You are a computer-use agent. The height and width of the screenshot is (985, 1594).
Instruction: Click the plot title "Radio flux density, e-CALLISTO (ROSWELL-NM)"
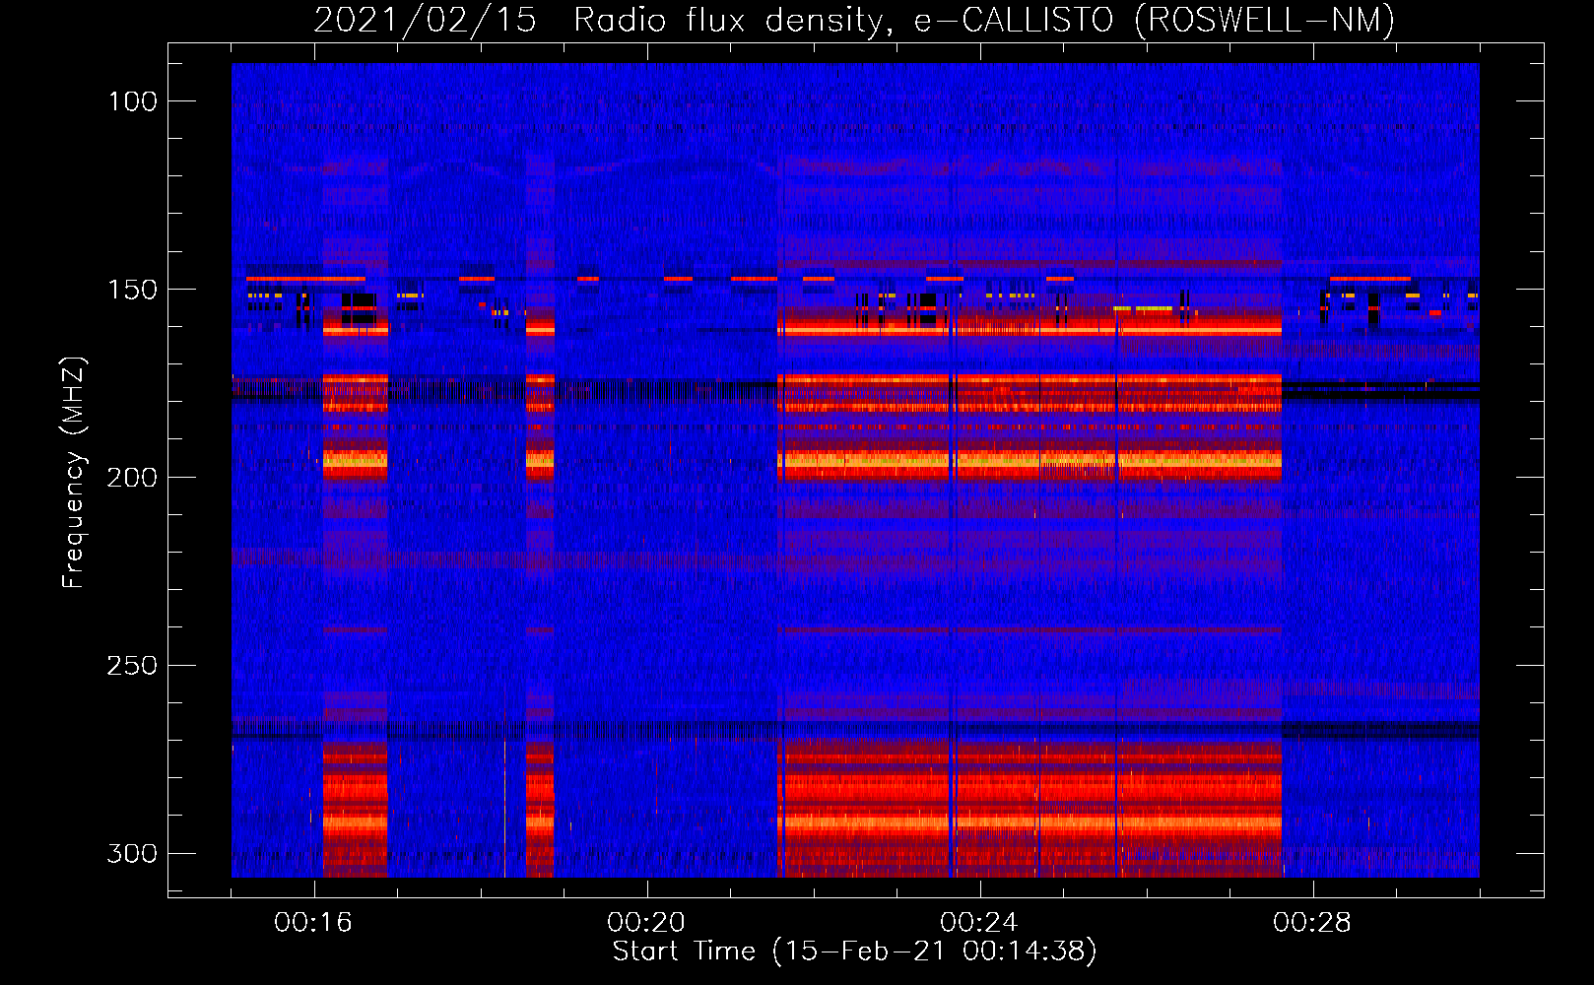[984, 20]
